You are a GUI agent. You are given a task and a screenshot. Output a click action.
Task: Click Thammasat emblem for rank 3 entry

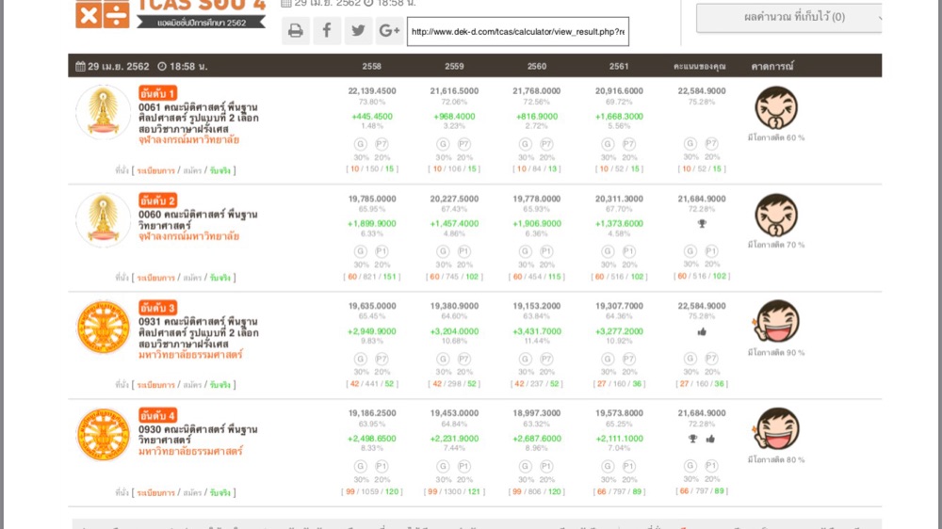coord(103,328)
